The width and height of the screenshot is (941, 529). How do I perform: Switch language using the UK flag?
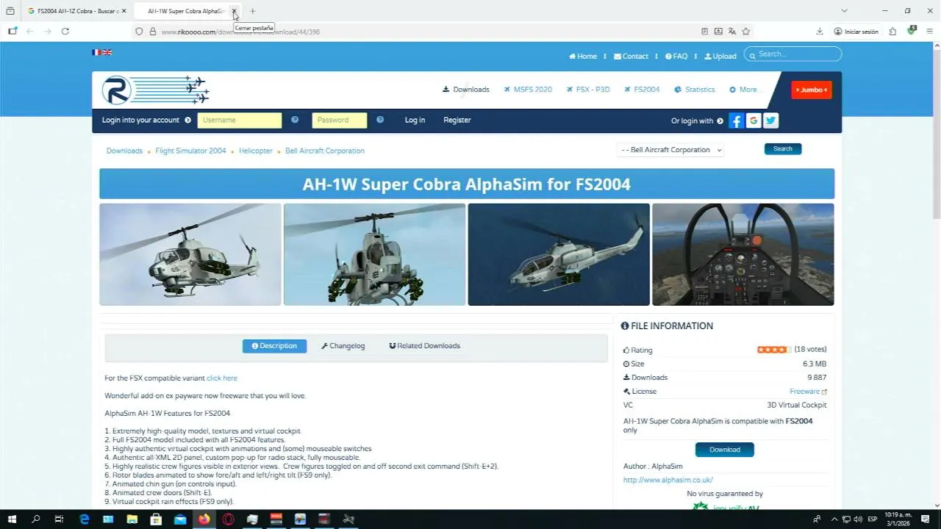click(x=107, y=53)
